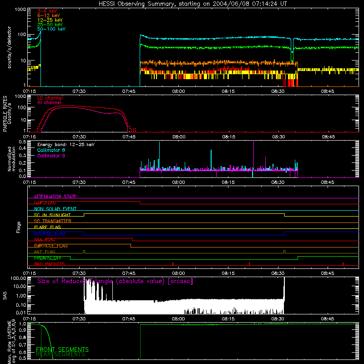Click the Mon. Rate LIVETIME axis title
Image resolution: width=364 pixels, height=364 pixels.
11,341
